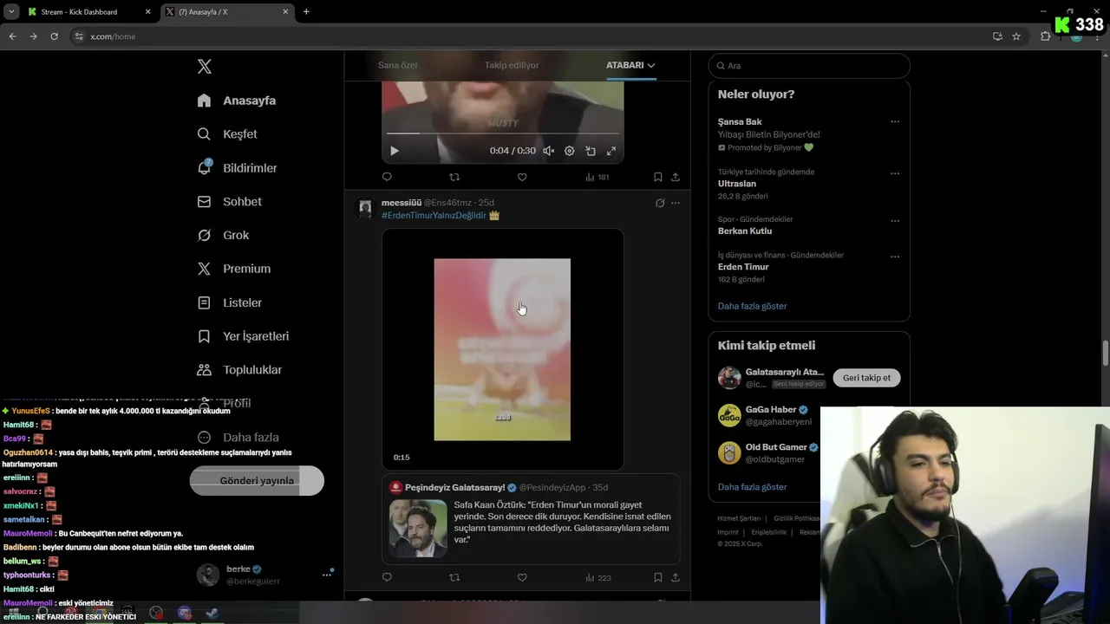Open Old But Gamer profile suggestion
1110x624 pixels.
click(769, 452)
